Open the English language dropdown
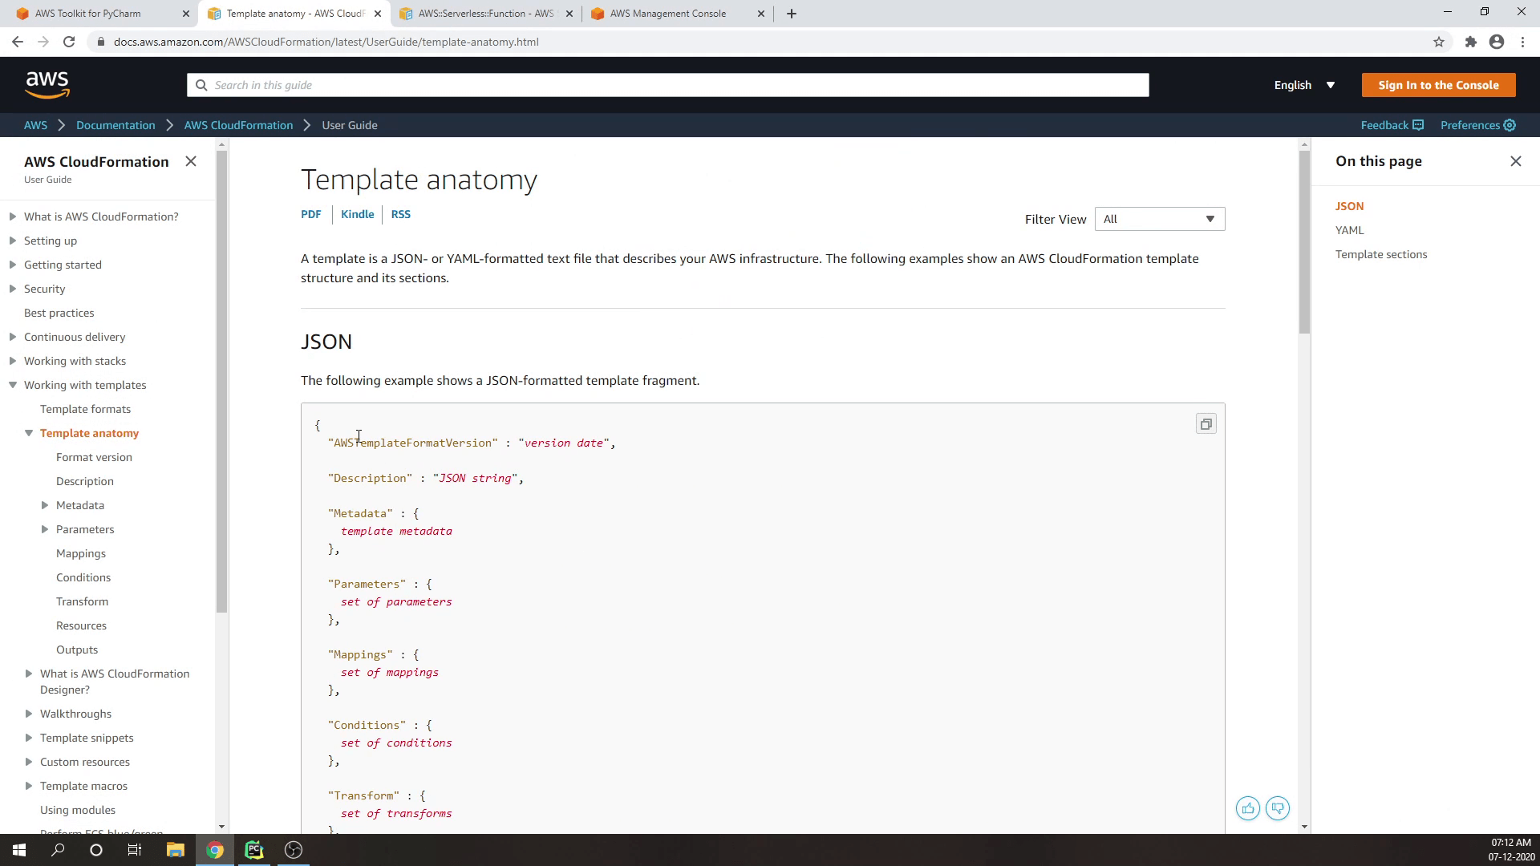 click(1304, 85)
